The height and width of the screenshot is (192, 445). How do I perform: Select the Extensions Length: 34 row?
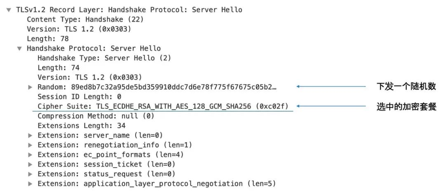pos(81,126)
